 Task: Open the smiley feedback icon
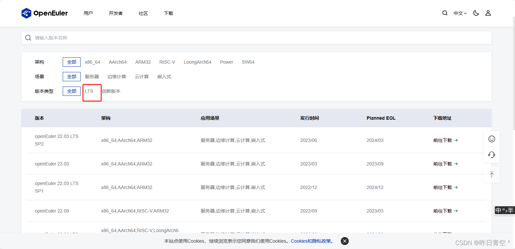[x=492, y=139]
